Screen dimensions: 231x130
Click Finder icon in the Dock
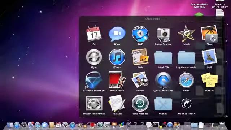[x=10, y=125]
